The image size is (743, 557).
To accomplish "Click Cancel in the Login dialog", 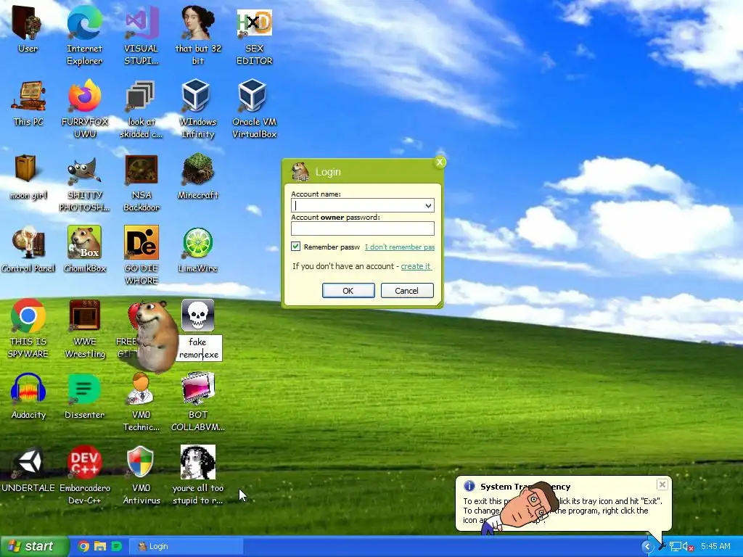I will click(407, 290).
